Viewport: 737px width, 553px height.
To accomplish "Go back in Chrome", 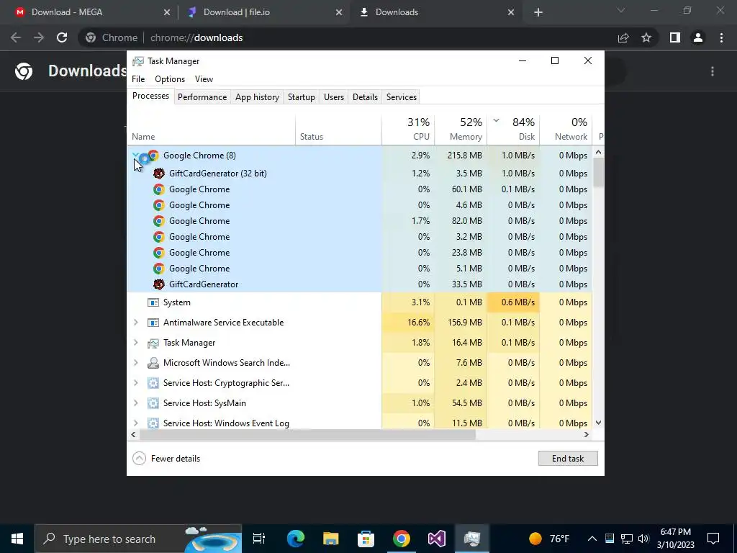I will [16, 37].
